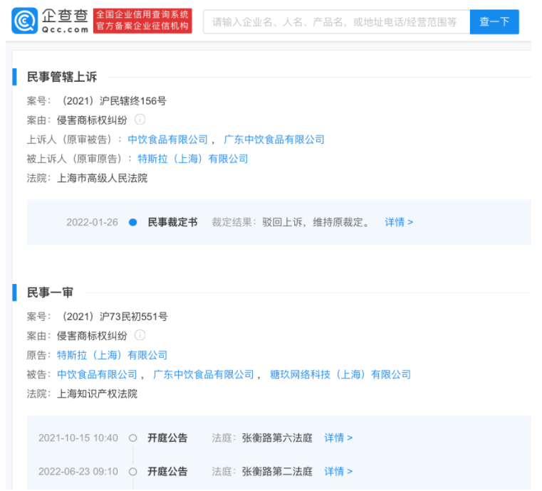542x491 pixels.
Task: Click info icon beside appeal case cause
Action: pos(140,120)
